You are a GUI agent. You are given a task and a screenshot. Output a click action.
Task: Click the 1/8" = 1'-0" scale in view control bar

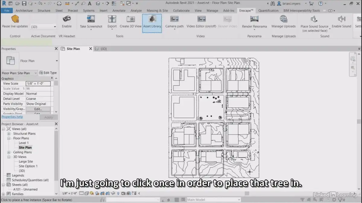tap(69, 193)
